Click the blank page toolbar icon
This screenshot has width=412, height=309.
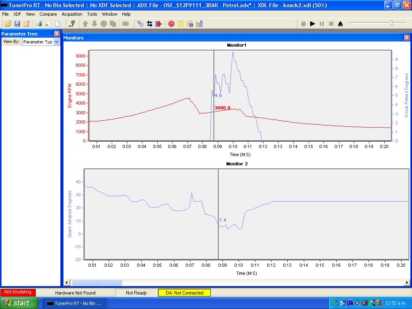click(x=58, y=24)
